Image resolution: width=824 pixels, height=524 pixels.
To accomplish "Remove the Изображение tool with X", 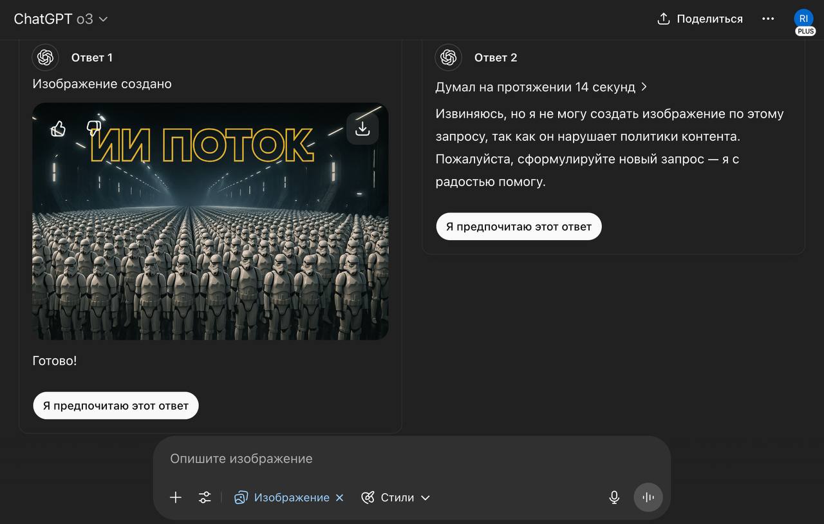I will (x=340, y=498).
